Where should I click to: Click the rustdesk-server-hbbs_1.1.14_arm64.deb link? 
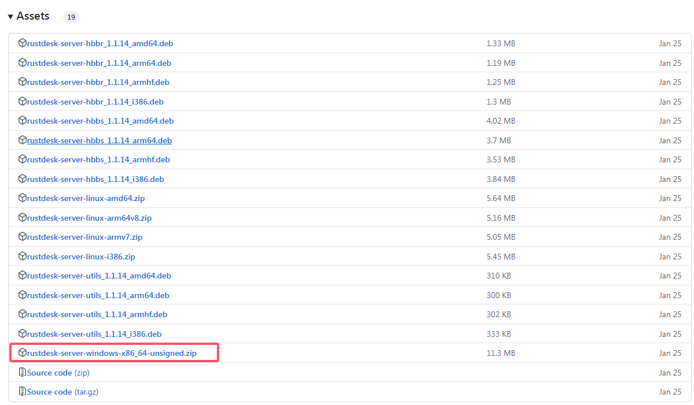99,140
